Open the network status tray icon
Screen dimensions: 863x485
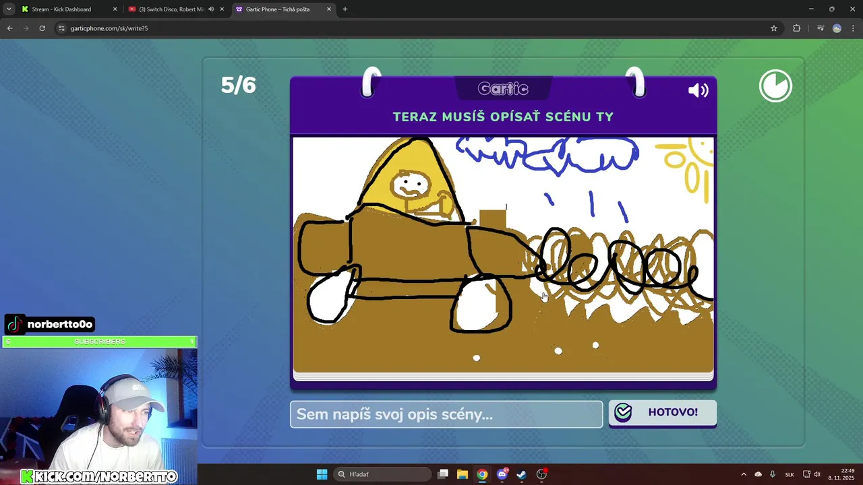(806, 474)
